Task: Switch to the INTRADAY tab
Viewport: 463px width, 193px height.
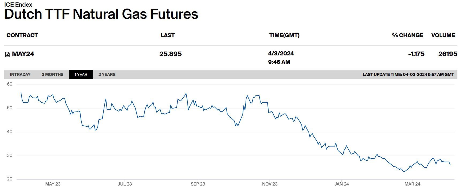Action: point(20,75)
